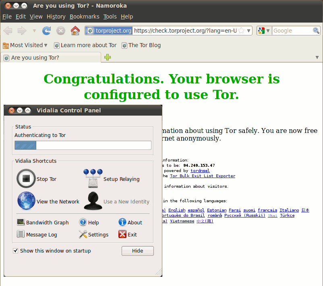323x286 pixels.
Task: Open the Message Log
Action: pos(21,234)
